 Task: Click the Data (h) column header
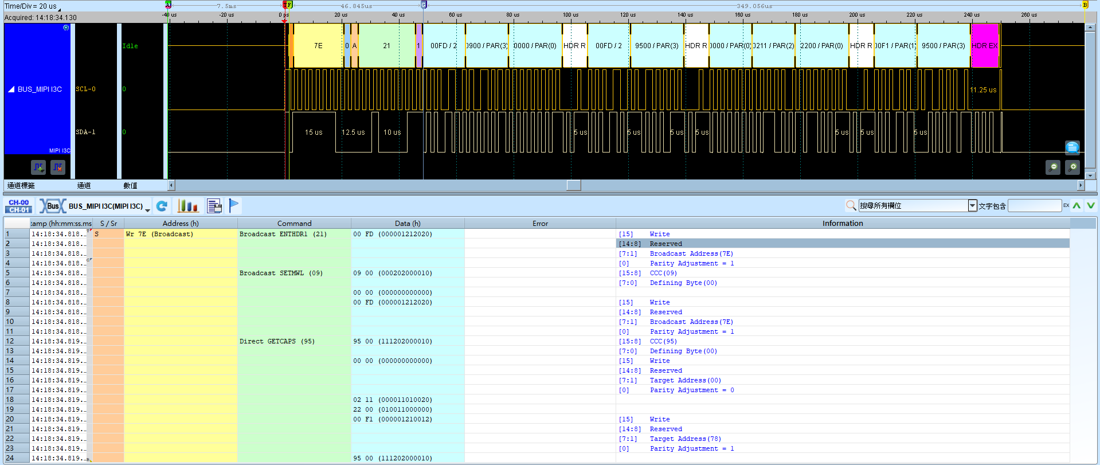click(x=408, y=223)
